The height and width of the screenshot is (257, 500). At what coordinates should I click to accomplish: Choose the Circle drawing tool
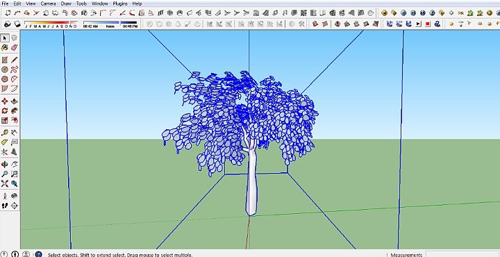pyautogui.click(x=4, y=69)
